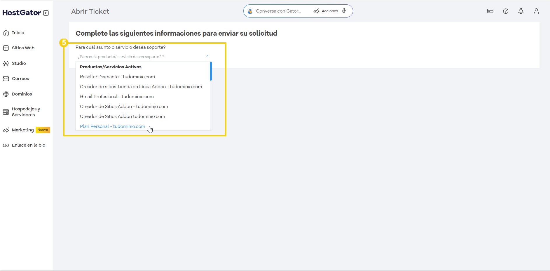
Task: Click the Studio icon in the sidebar
Action: coord(6,63)
